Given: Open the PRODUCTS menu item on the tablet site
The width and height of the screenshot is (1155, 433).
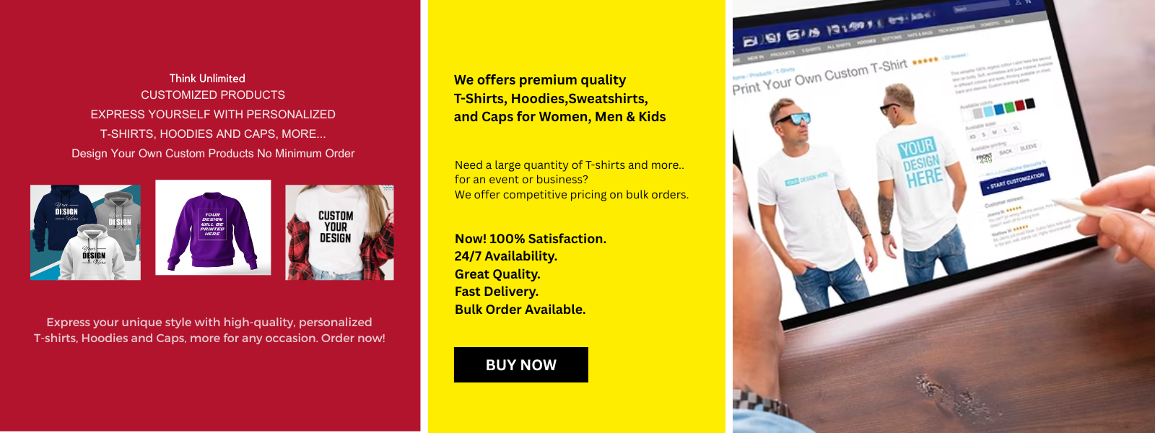Looking at the screenshot, I should pyautogui.click(x=783, y=53).
